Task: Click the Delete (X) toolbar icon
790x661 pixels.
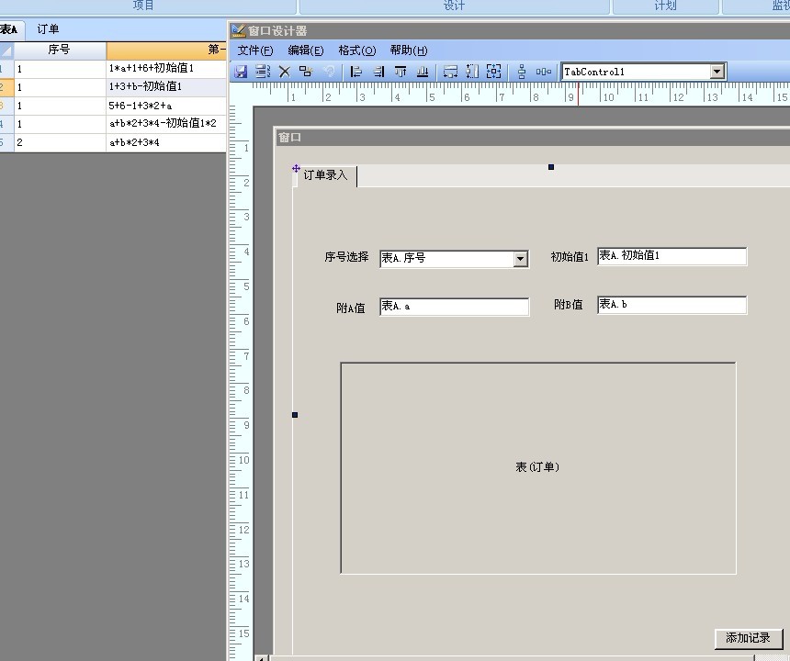Action: [285, 72]
